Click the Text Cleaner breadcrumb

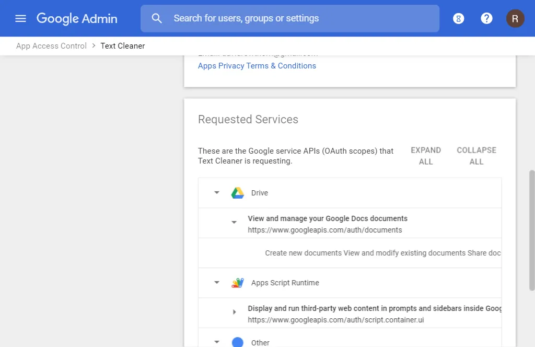(x=122, y=46)
